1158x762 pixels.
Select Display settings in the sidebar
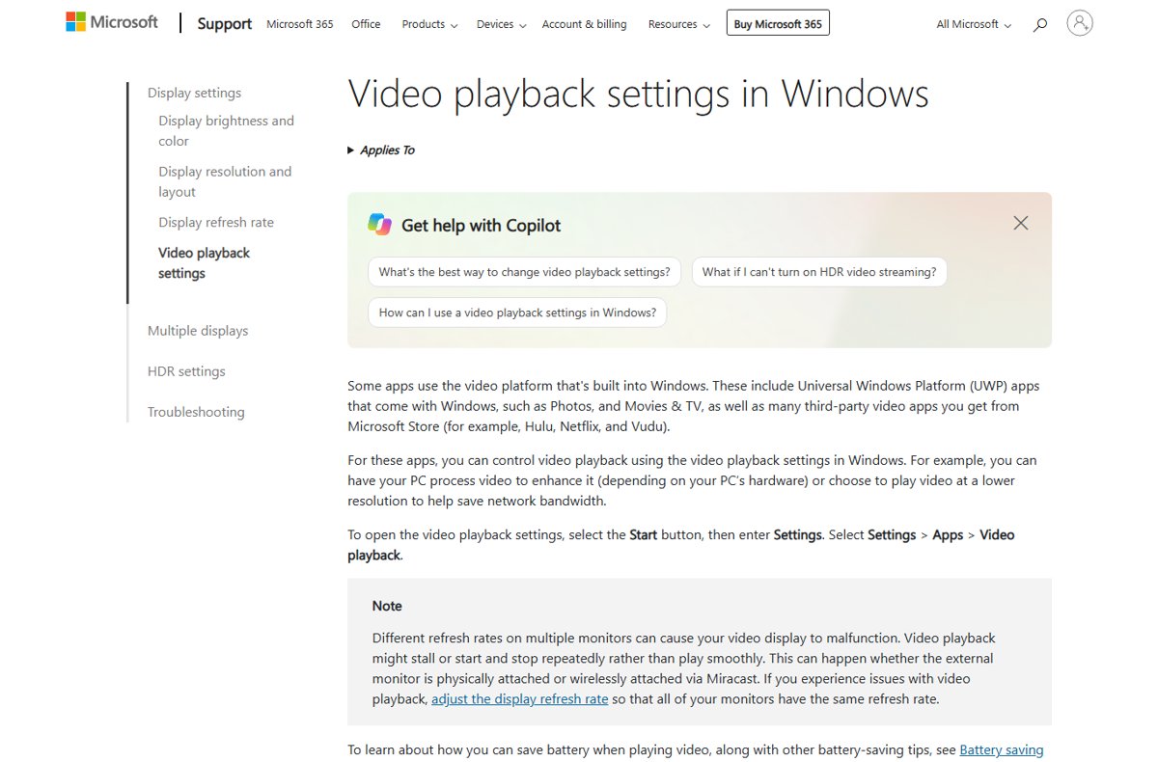(x=194, y=93)
